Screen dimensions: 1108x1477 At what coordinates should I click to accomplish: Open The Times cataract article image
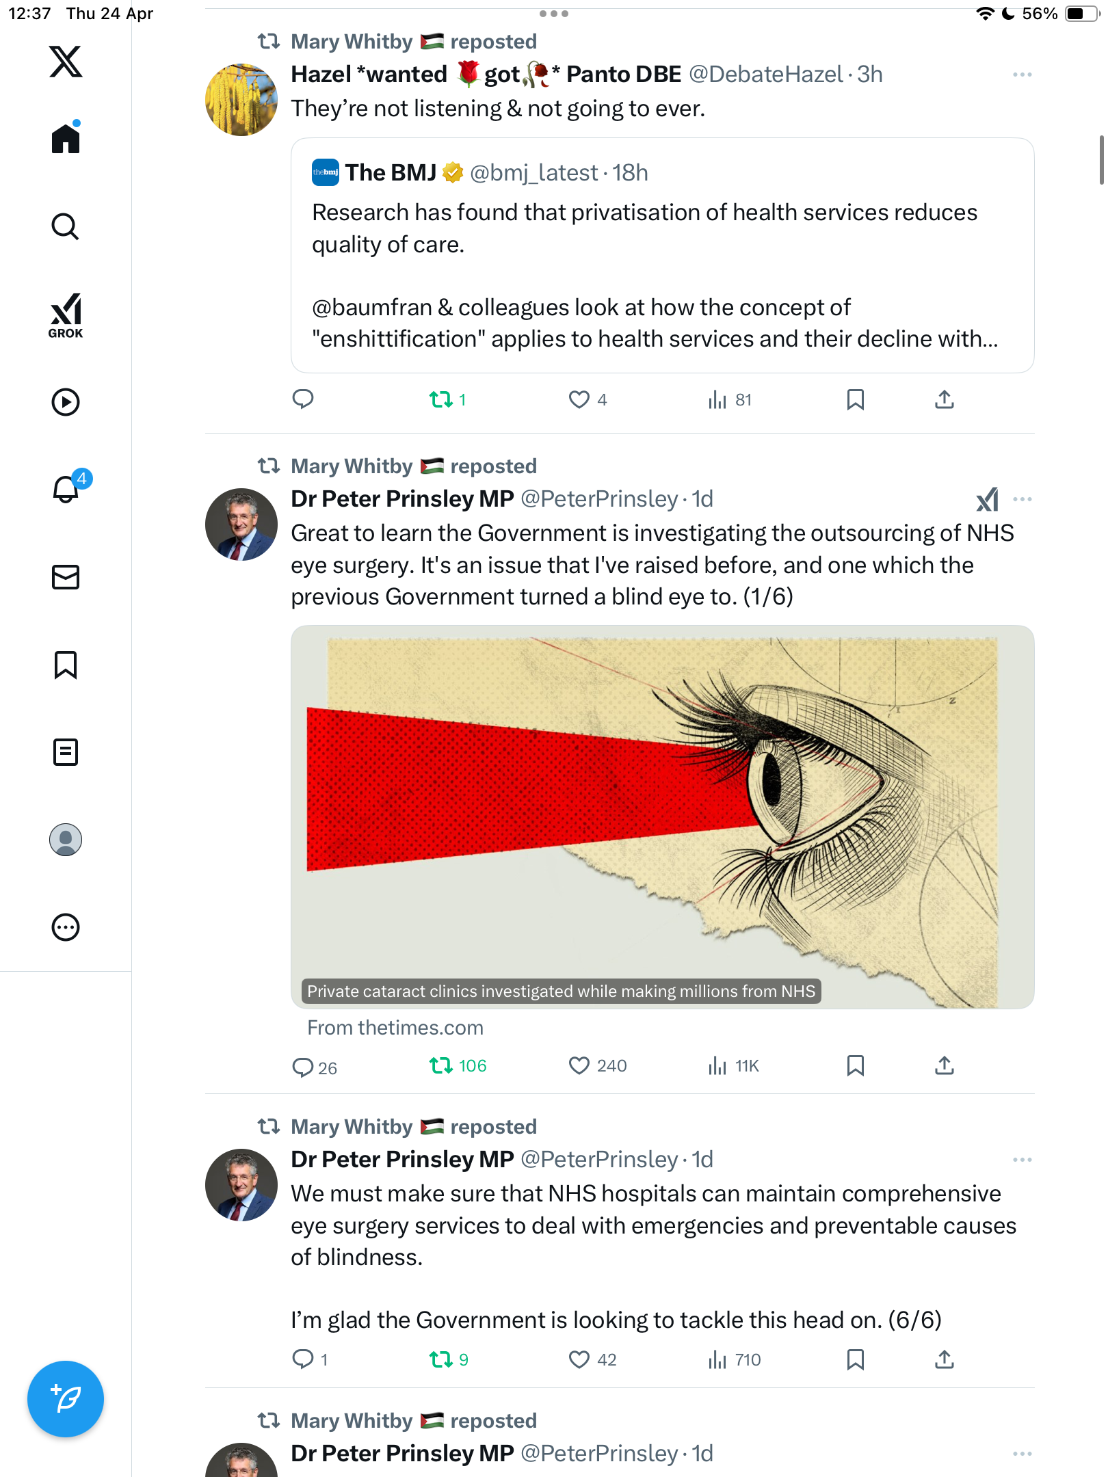pos(662,817)
